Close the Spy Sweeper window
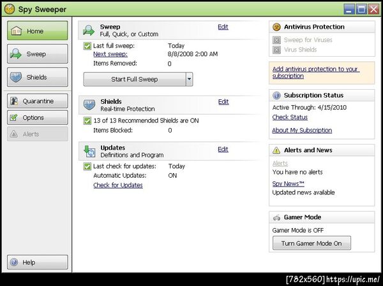The image size is (383, 286). click(x=374, y=10)
